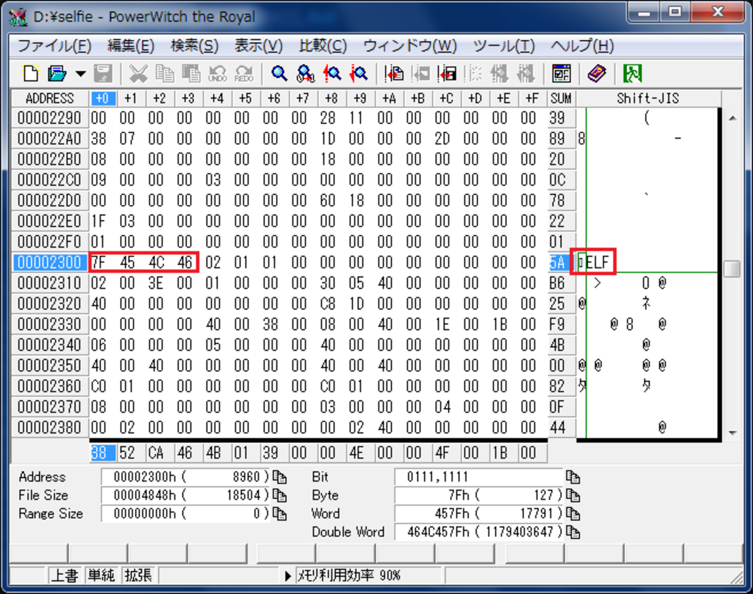
Task: Open the ヘルプ(H) menu
Action: [x=582, y=46]
